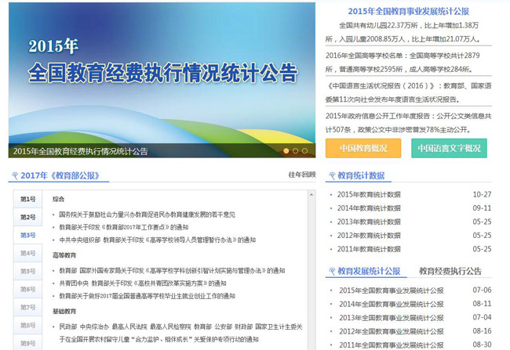Open 2014年教育统计数据 link
Image resolution: width=510 pixels, height=350 pixels.
point(369,208)
